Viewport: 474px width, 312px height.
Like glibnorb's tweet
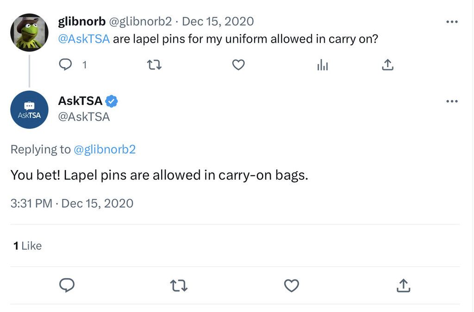tap(238, 65)
